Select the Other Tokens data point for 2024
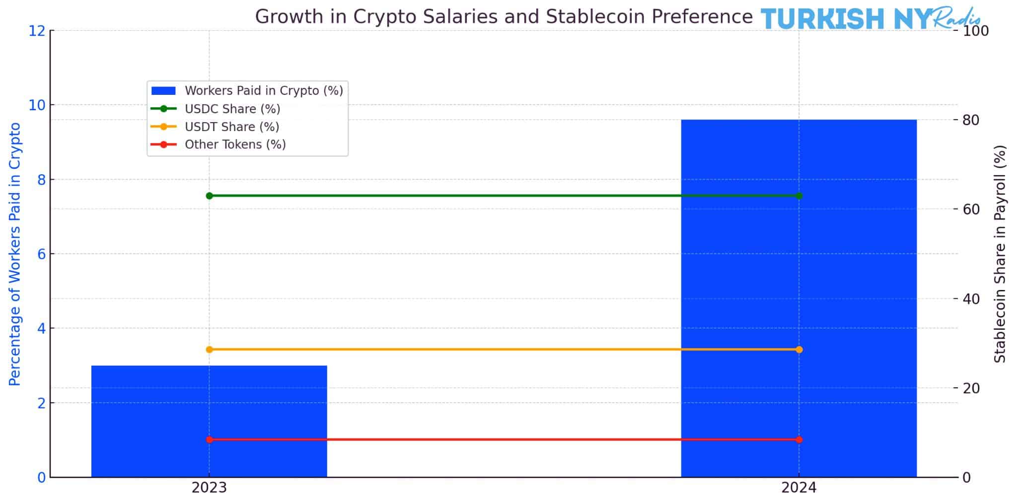Viewport: 1017px width, 504px height. click(x=799, y=439)
